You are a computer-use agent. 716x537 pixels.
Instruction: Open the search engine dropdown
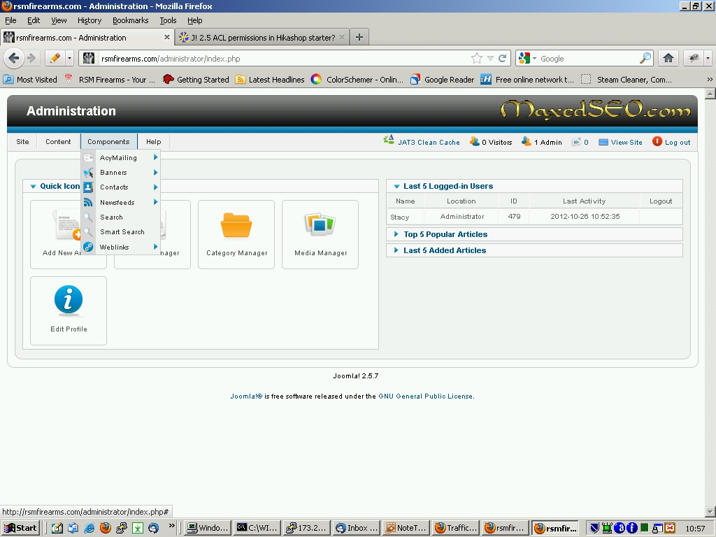click(534, 59)
